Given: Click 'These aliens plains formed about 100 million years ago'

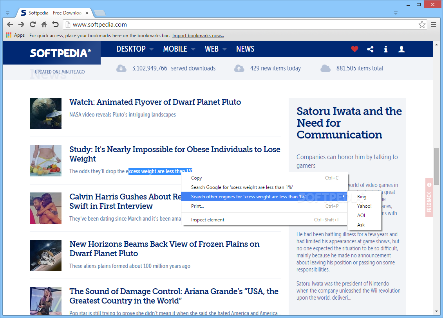Looking at the screenshot, I should (130, 266).
